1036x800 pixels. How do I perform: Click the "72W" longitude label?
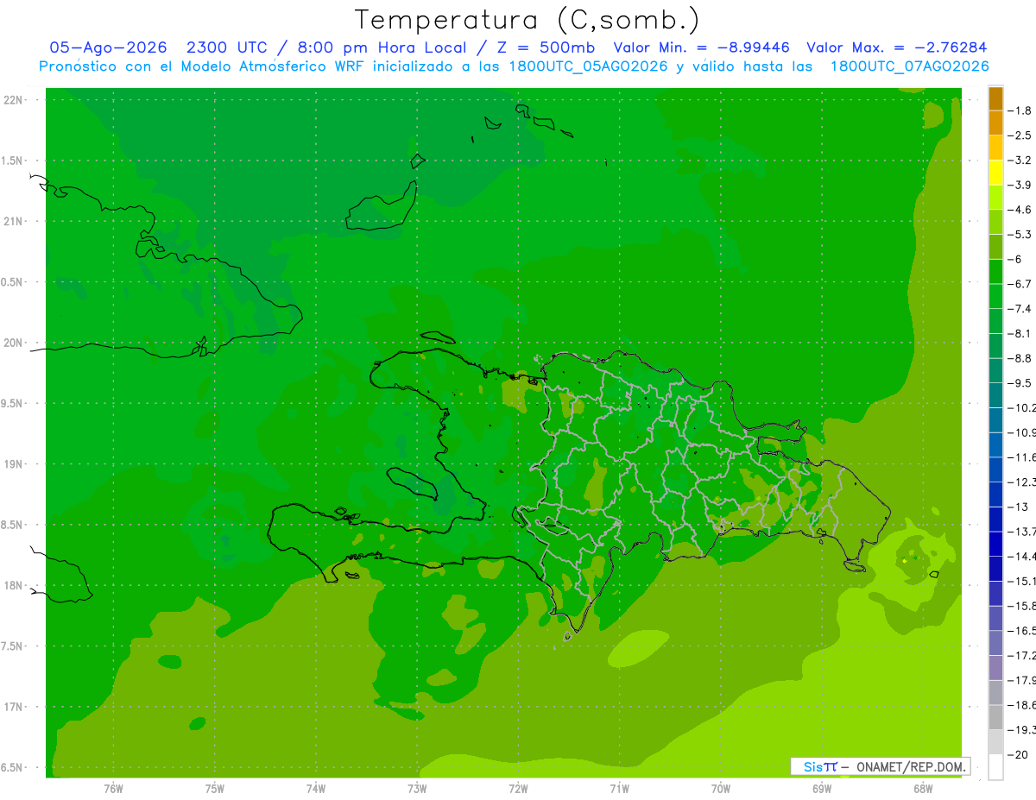518,788
